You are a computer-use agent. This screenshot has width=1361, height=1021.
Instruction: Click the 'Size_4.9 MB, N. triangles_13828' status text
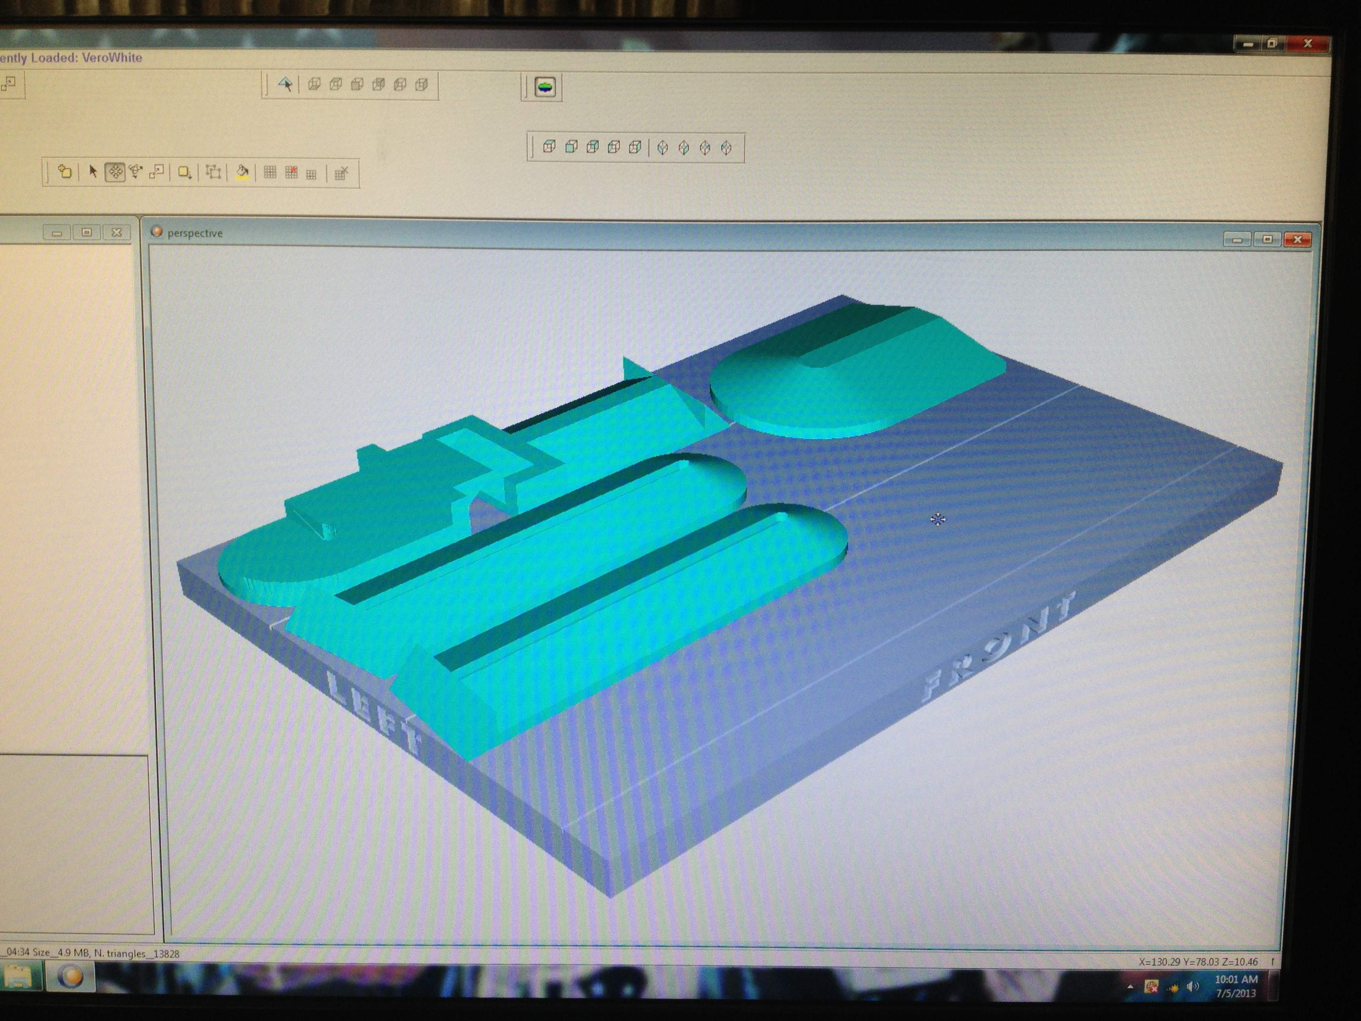coord(106,953)
